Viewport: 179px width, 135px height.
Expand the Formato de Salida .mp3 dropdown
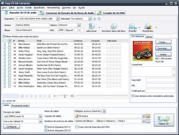coord(40,116)
